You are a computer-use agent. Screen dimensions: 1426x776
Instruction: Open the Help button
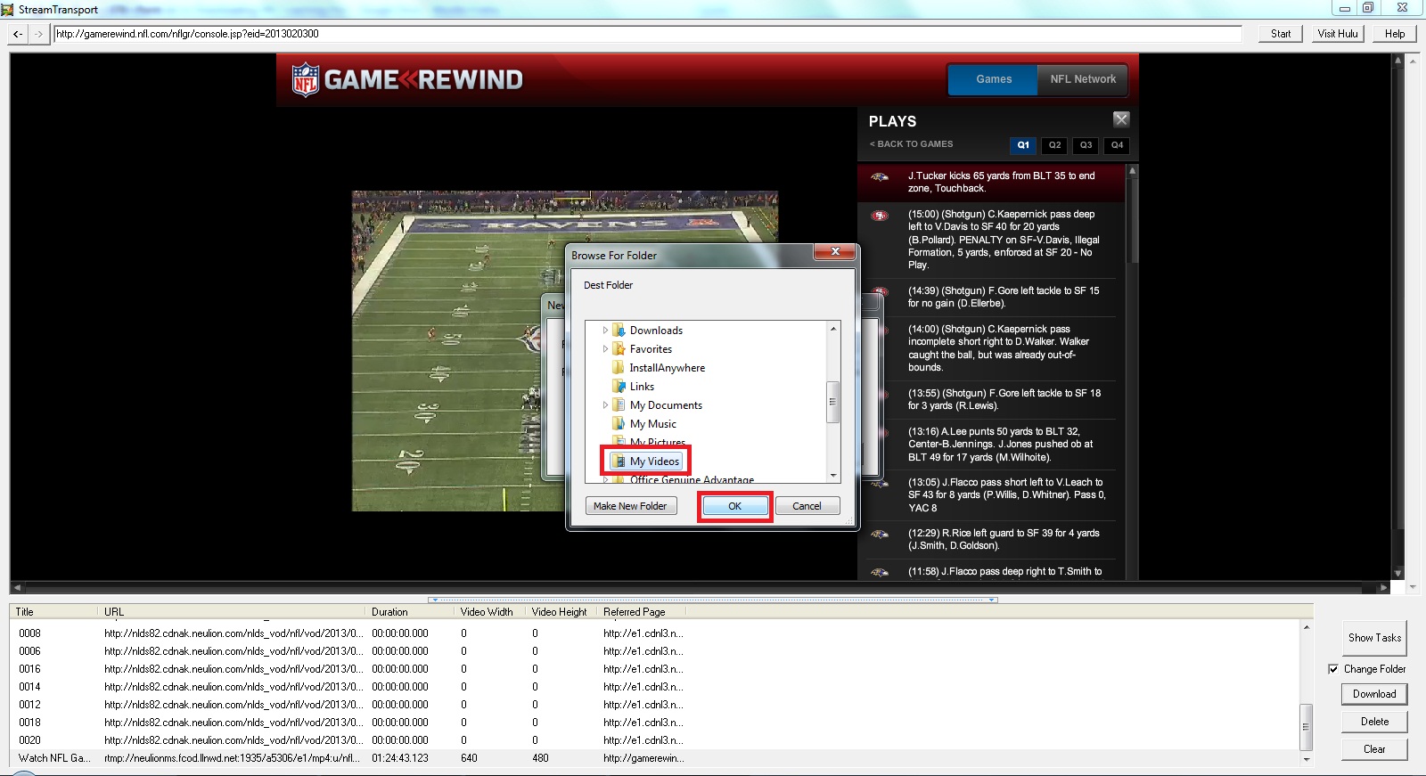(x=1395, y=34)
